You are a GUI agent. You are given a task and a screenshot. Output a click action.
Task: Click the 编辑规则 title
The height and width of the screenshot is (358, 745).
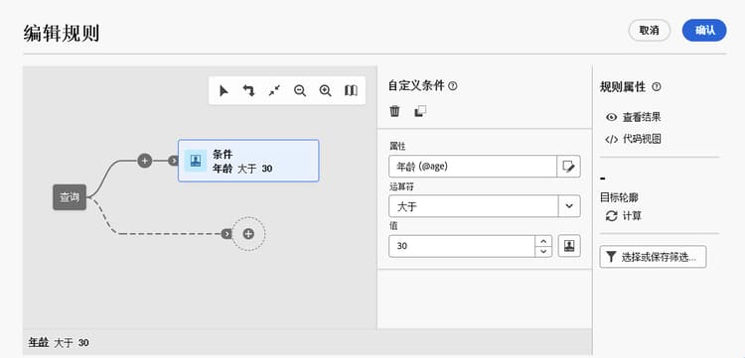pos(62,34)
